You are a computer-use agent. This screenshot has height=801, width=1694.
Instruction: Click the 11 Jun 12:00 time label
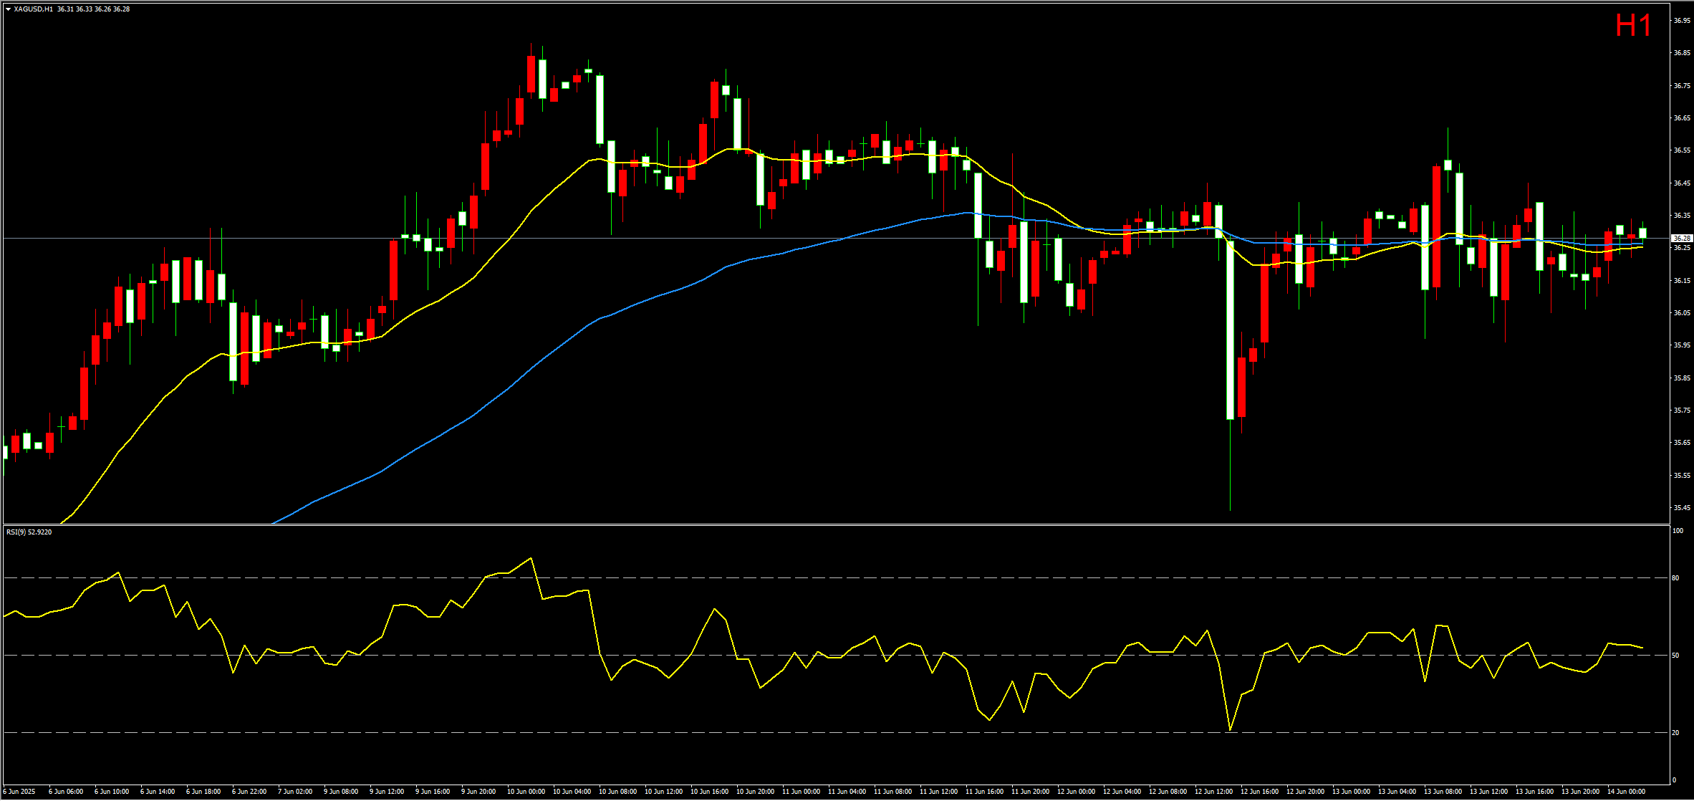click(938, 792)
